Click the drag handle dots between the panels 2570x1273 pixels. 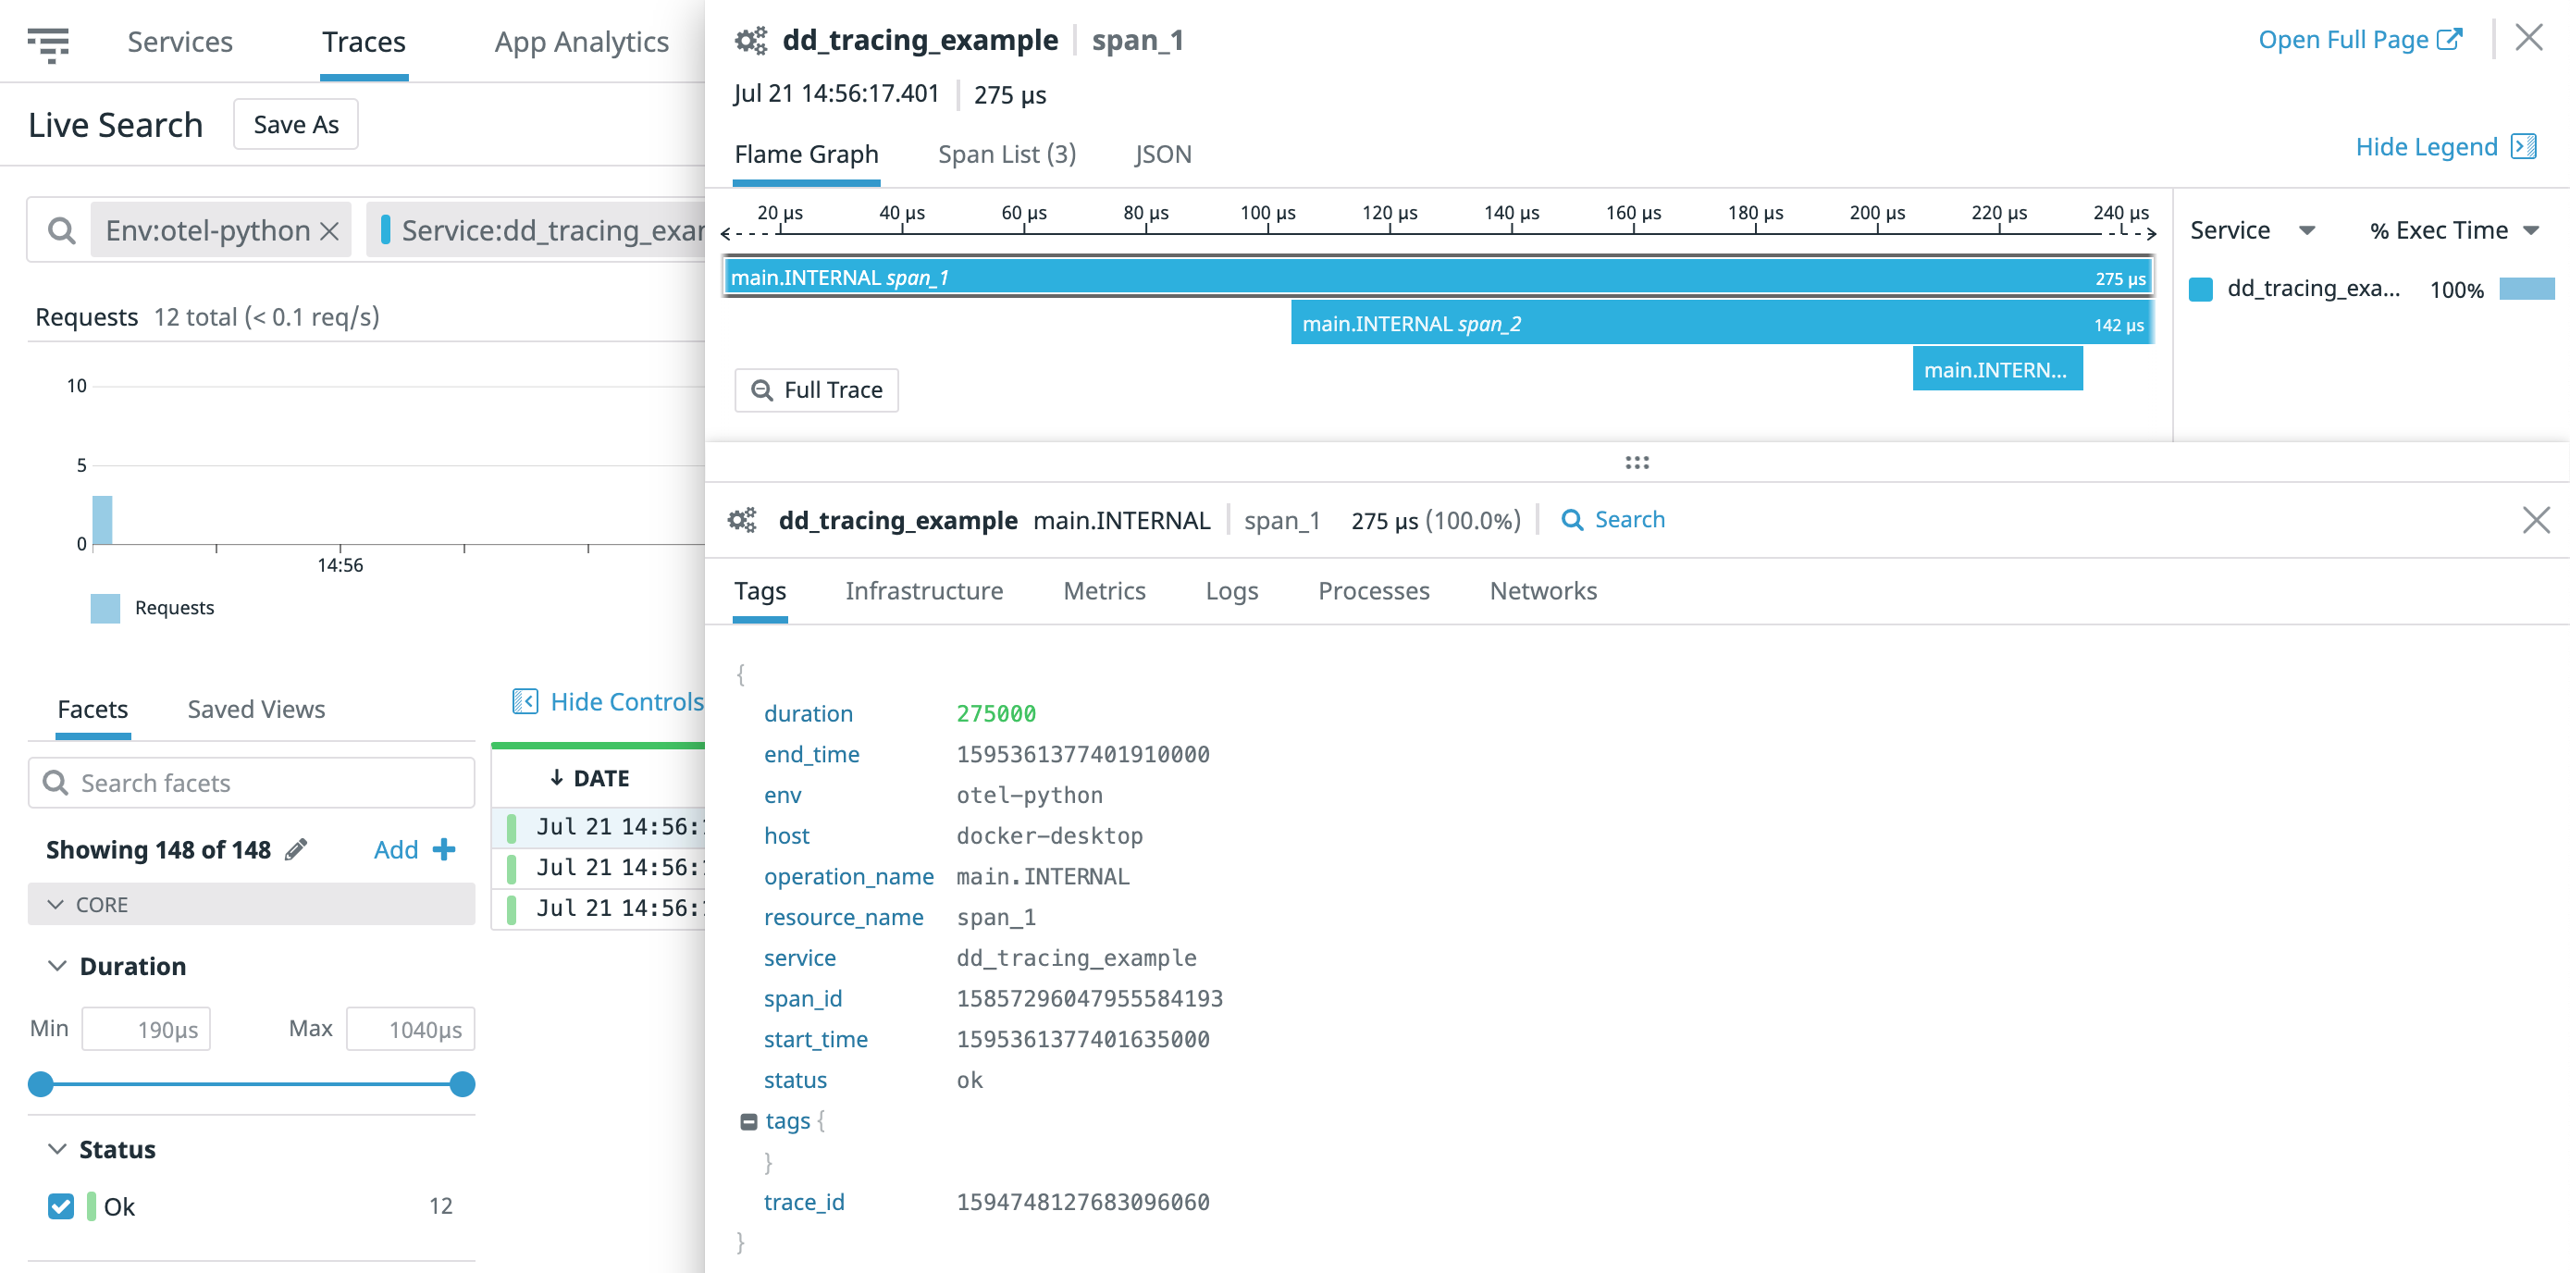click(1637, 462)
